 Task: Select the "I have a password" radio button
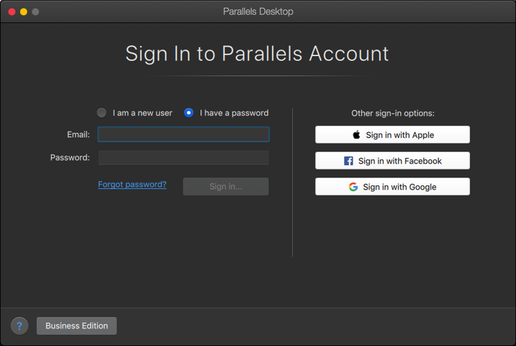tap(189, 113)
